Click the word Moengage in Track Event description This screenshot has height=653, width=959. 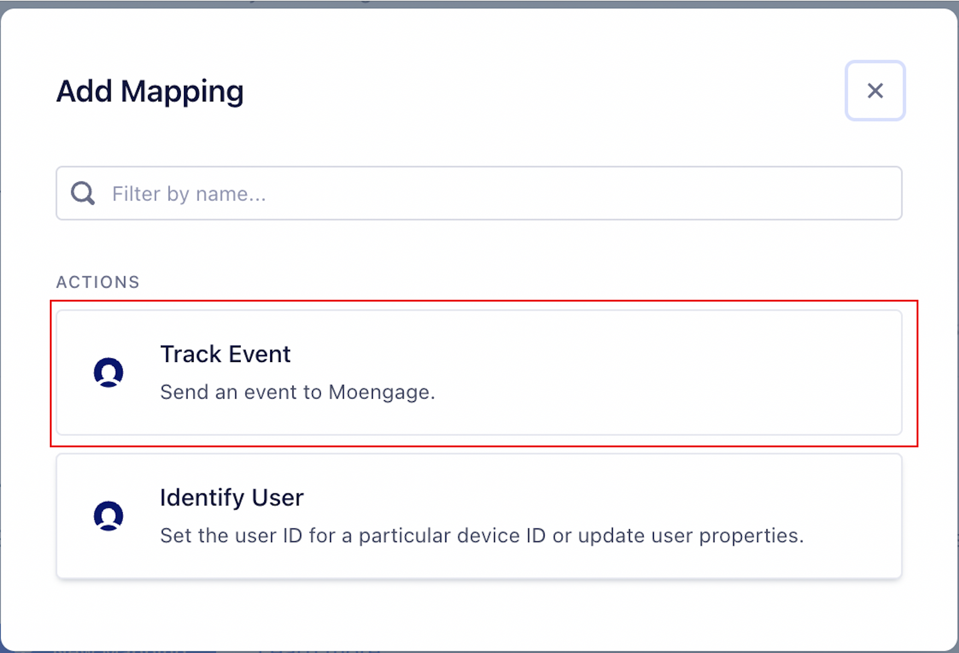382,392
